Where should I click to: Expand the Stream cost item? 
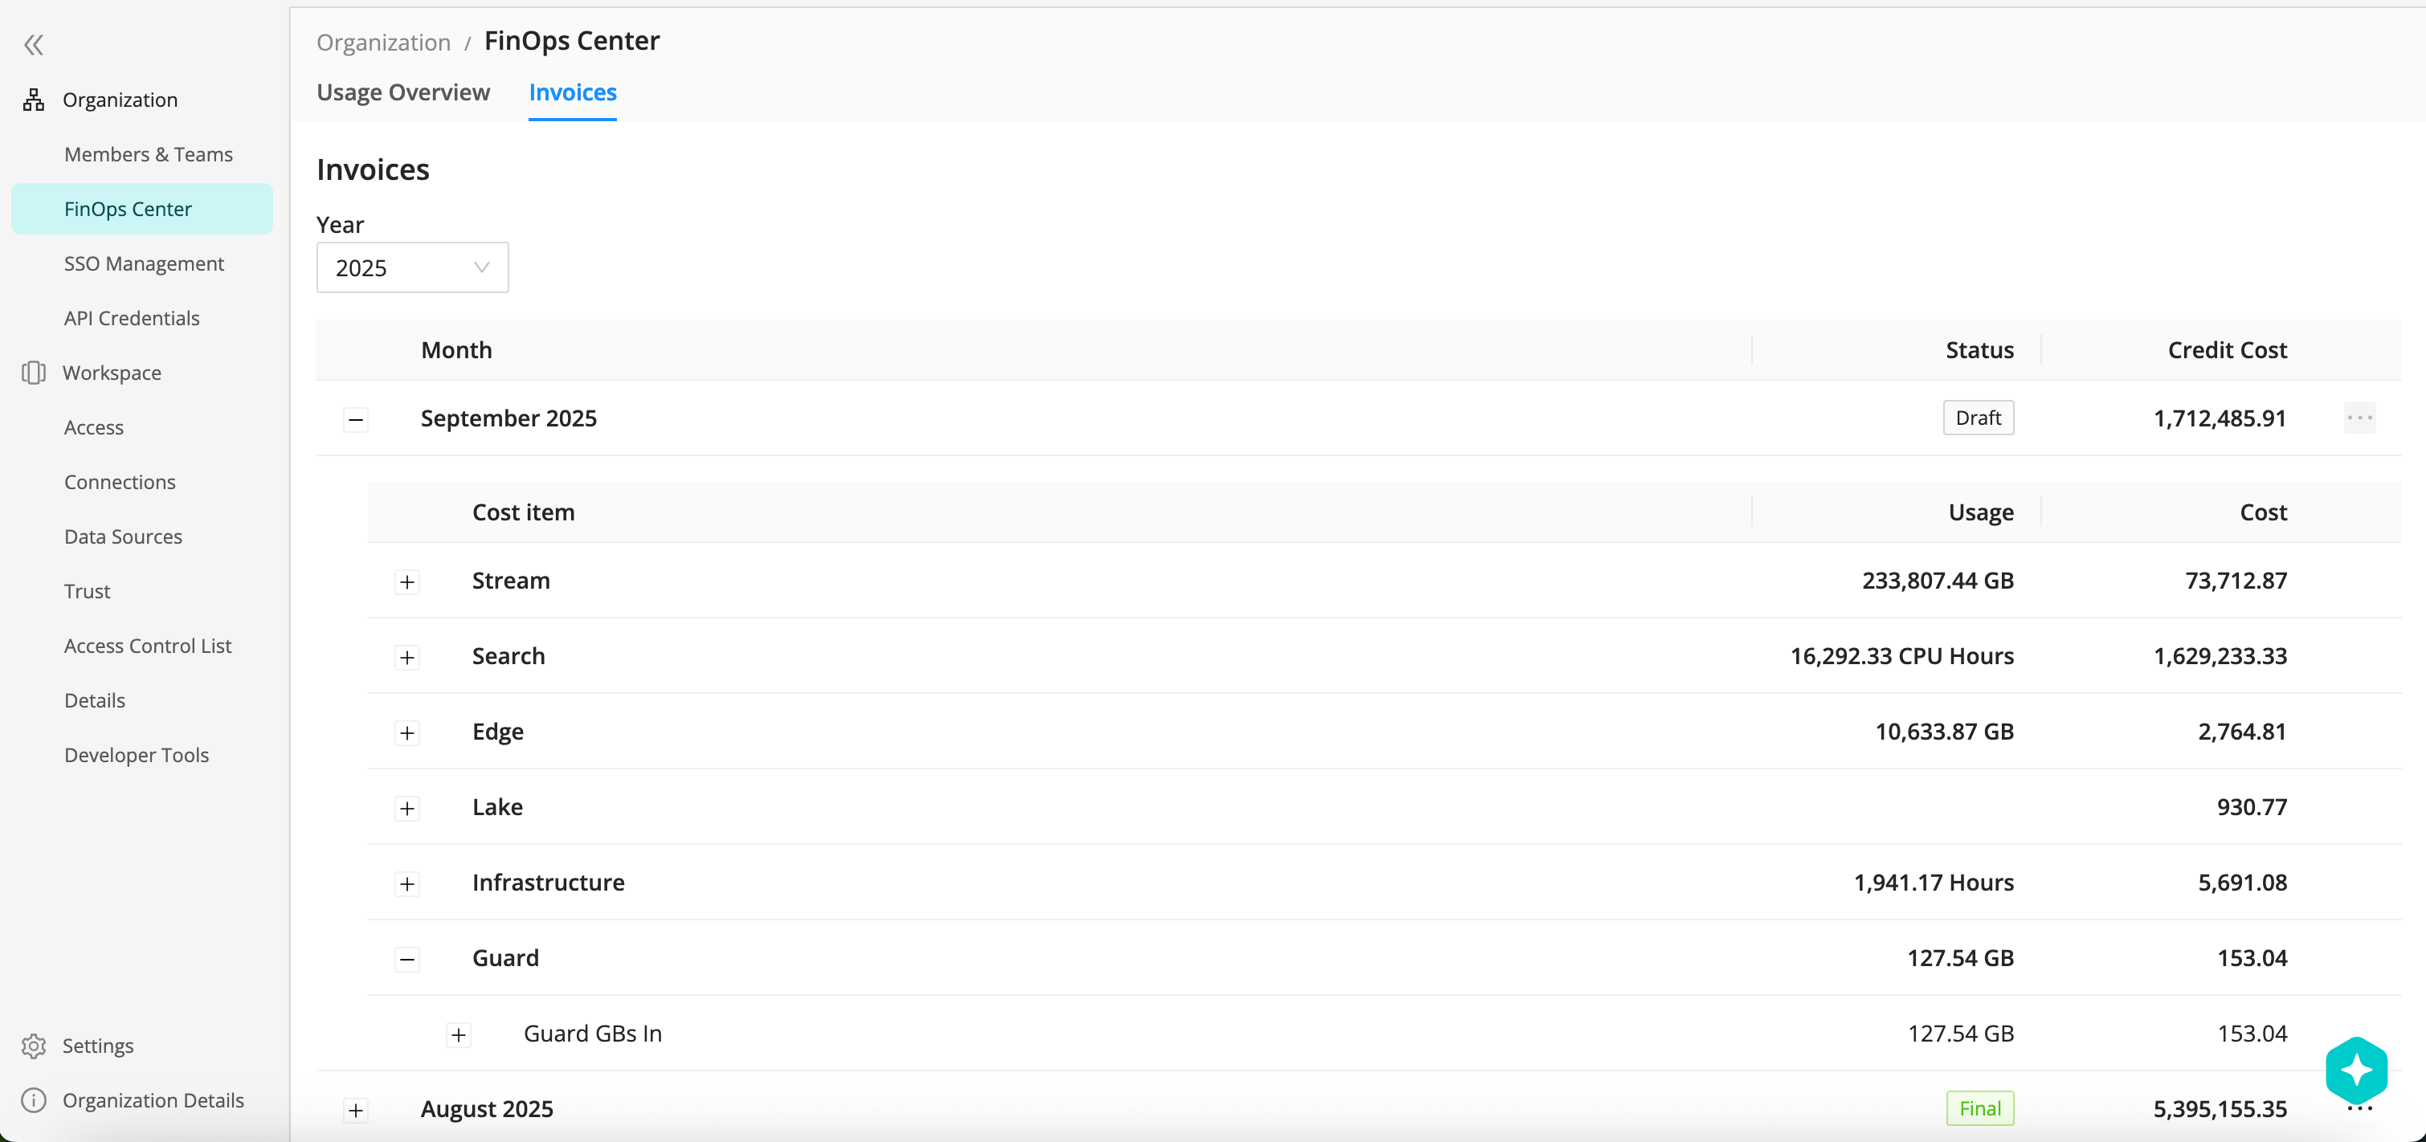406,581
